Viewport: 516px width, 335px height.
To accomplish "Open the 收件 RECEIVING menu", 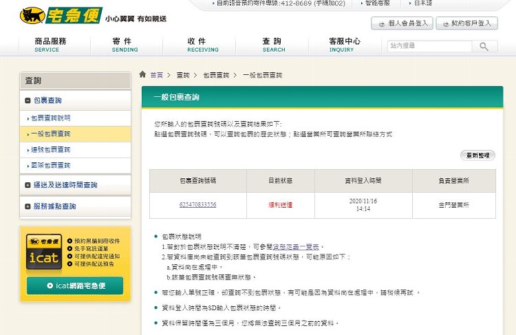I will [x=203, y=45].
